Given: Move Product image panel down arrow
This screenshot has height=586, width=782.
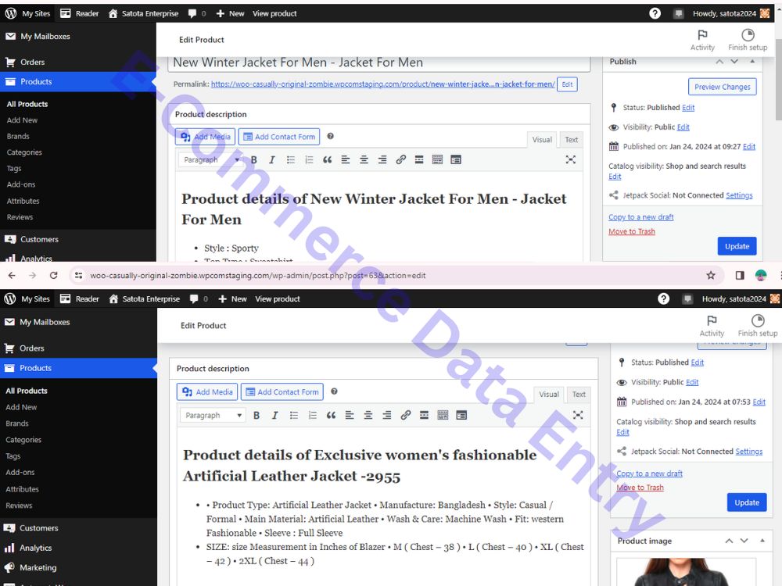Looking at the screenshot, I should click(x=744, y=541).
